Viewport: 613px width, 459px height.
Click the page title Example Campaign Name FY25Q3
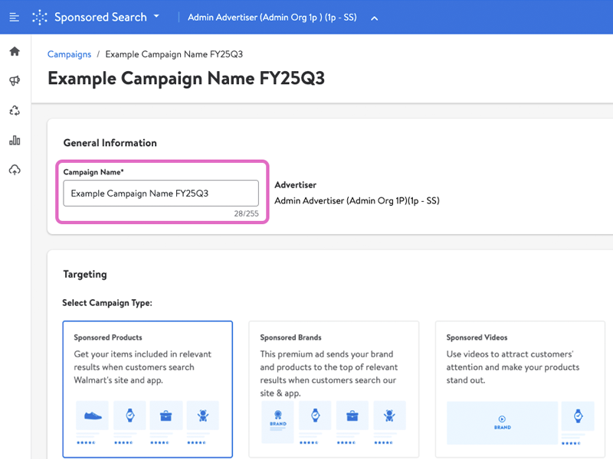tap(186, 78)
